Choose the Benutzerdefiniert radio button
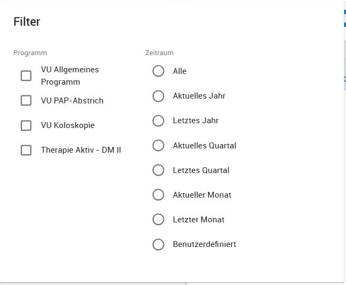The image size is (346, 285). (x=158, y=244)
